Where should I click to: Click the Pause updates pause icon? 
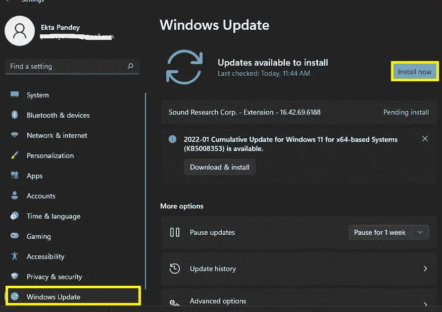[175, 232]
